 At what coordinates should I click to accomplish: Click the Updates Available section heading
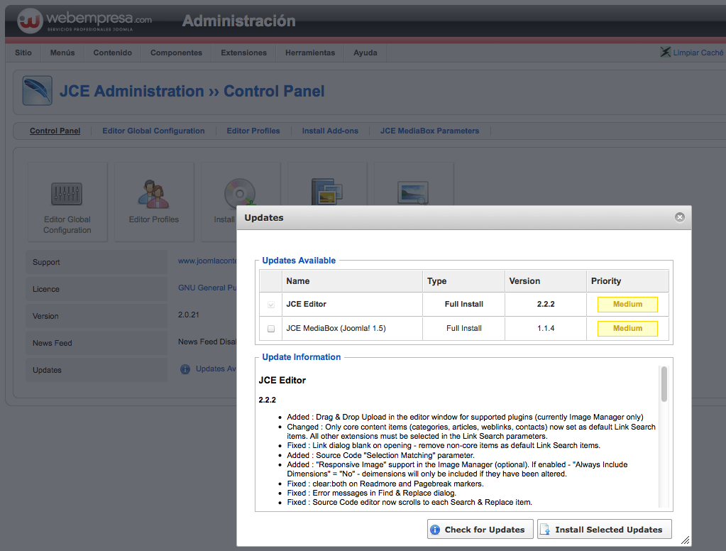[299, 261]
